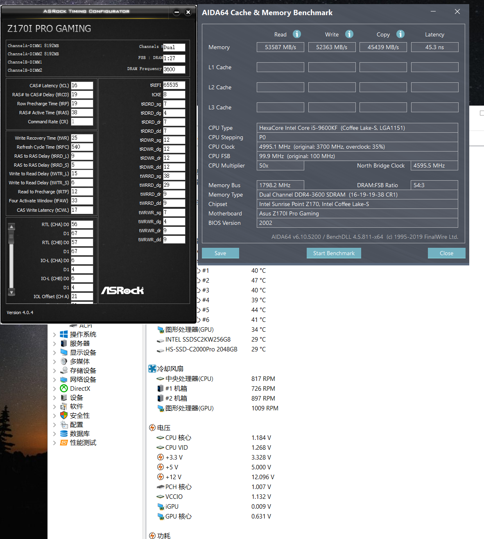Viewport: 484px width, 539px height.
Task: Click the 冷却风扇 cooling fan icon
Action: pos(153,368)
